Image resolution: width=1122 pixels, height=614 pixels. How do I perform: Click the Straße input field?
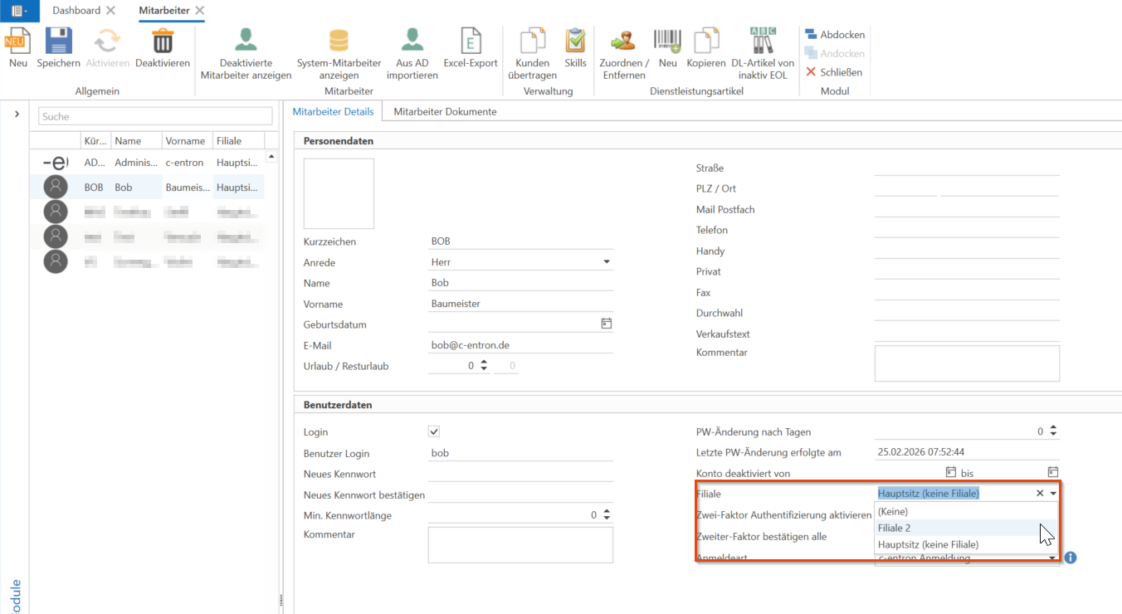pos(967,168)
